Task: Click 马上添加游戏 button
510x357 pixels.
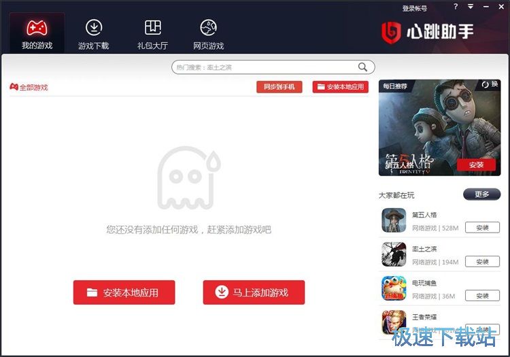Action: [x=254, y=292]
